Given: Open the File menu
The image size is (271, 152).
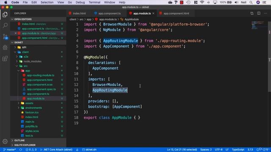Looking at the screenshot, I should tap(25, 2).
